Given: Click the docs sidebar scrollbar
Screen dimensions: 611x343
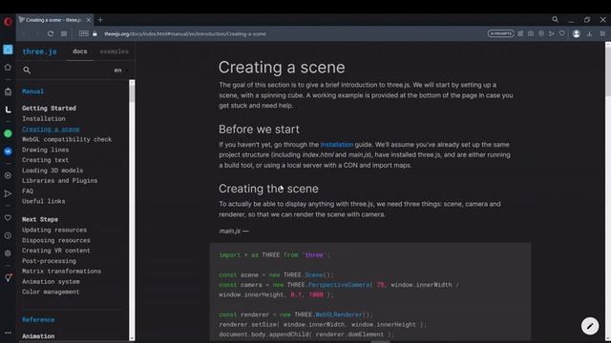Looking at the screenshot, I should point(132,210).
